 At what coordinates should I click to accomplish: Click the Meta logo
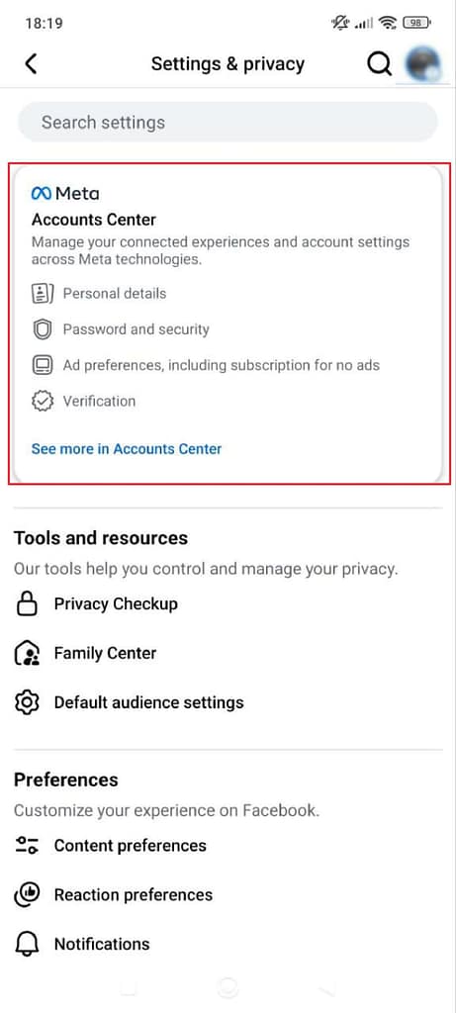click(x=65, y=193)
